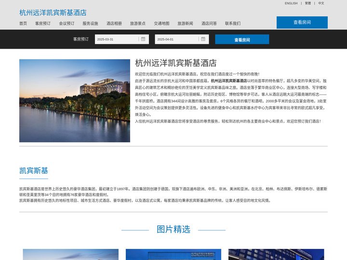Click the main heading 杭州远洋凯宾斯基酒店
This screenshot has height=260, width=347.
pyautogui.click(x=176, y=63)
